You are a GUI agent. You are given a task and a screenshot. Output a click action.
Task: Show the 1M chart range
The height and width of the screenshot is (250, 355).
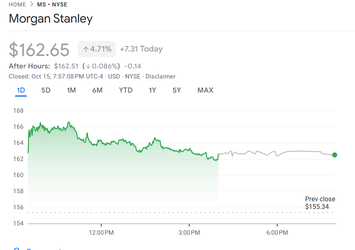[71, 90]
